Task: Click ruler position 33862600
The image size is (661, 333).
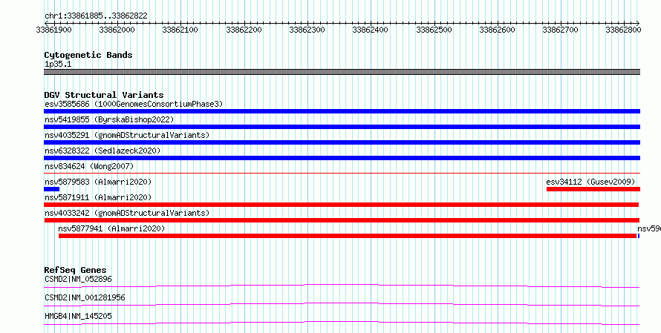Action: [x=497, y=30]
